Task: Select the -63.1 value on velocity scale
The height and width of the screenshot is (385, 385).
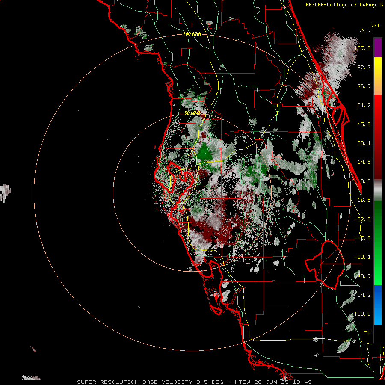Action: [362, 257]
